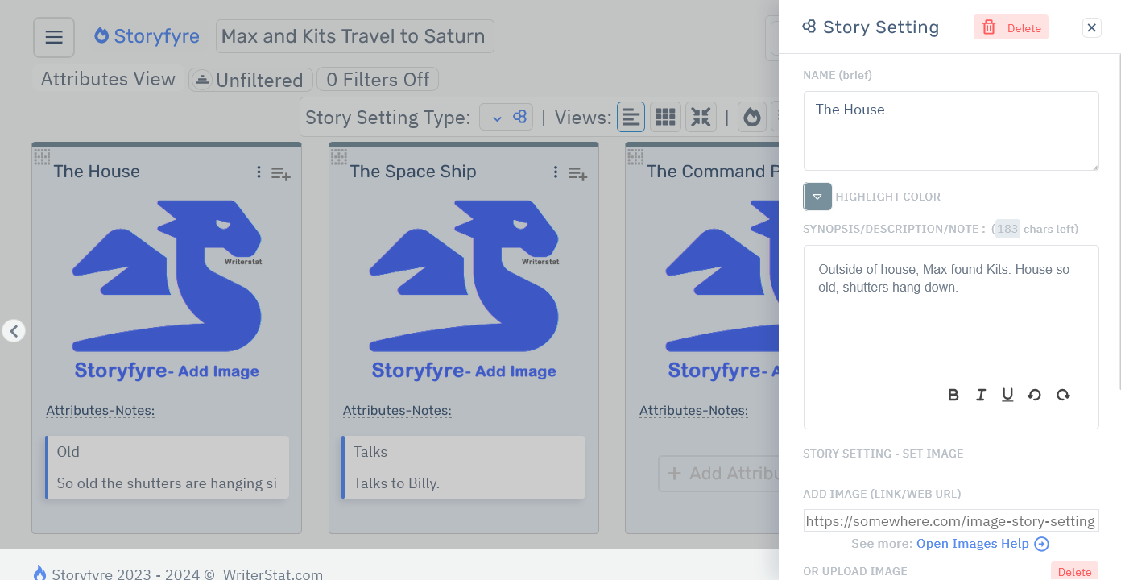The image size is (1121, 580).
Task: Select the list layout in Views
Action: tap(631, 116)
